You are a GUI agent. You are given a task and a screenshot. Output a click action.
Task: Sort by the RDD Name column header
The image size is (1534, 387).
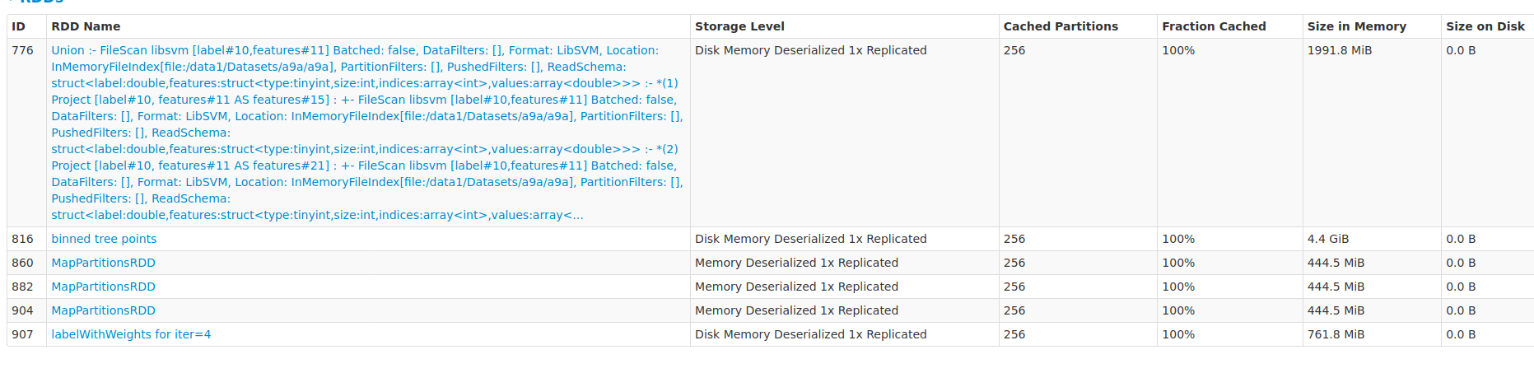coord(86,26)
